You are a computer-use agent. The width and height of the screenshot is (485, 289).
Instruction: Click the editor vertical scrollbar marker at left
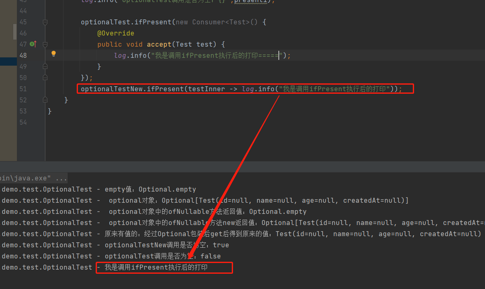click(14, 32)
